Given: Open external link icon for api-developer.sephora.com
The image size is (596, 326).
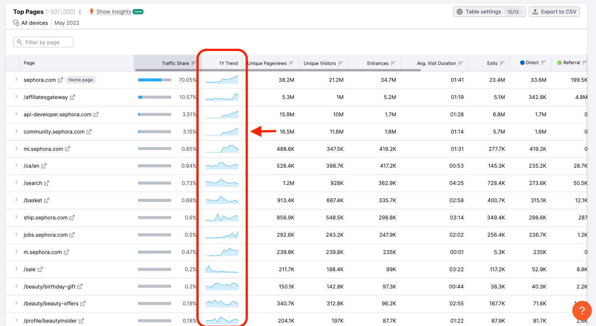Looking at the screenshot, I should pos(96,114).
